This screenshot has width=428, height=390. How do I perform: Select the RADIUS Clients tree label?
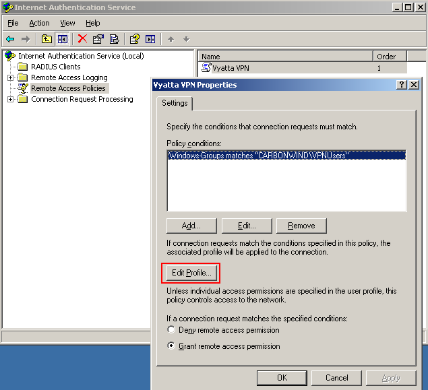pyautogui.click(x=56, y=67)
